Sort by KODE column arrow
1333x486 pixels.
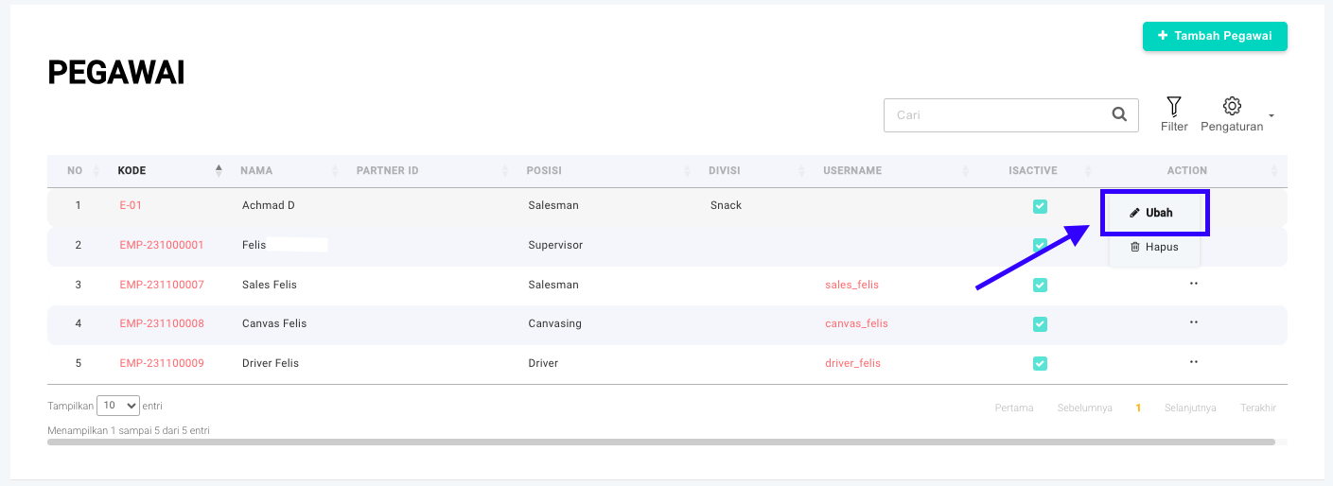[219, 170]
